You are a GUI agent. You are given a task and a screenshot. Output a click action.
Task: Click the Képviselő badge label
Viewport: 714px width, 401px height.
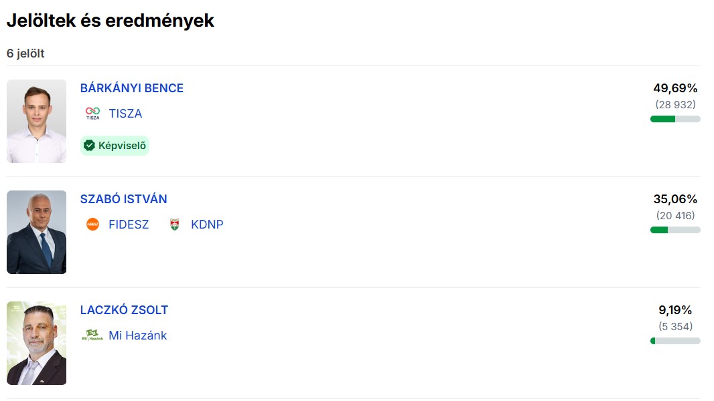point(122,146)
